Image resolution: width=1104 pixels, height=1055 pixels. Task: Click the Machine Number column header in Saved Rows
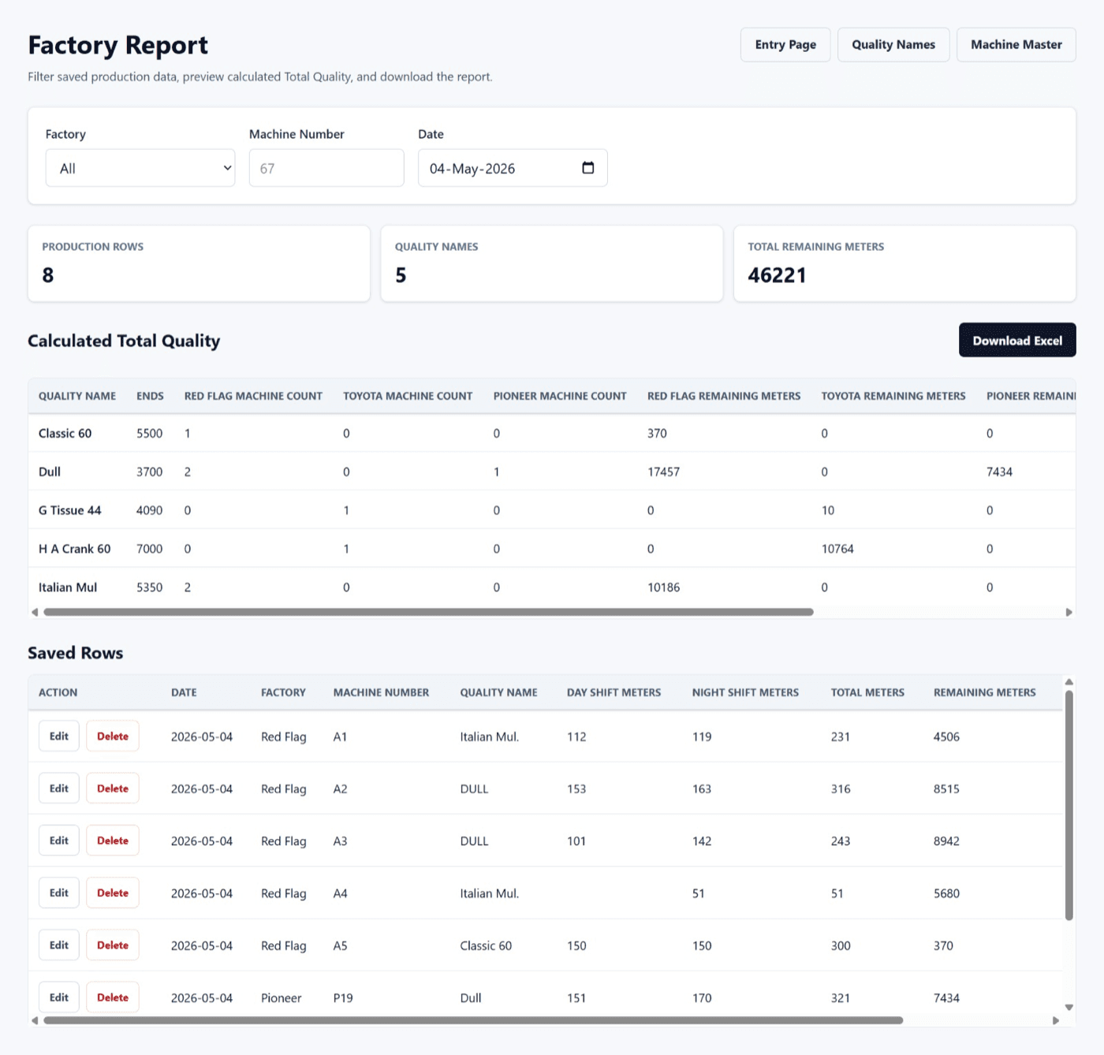point(381,692)
